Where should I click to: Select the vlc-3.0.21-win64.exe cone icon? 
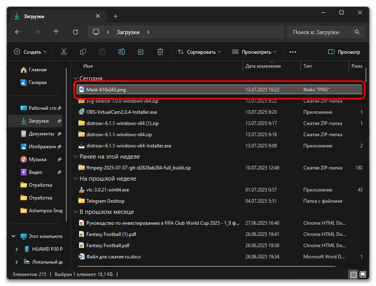(82, 189)
